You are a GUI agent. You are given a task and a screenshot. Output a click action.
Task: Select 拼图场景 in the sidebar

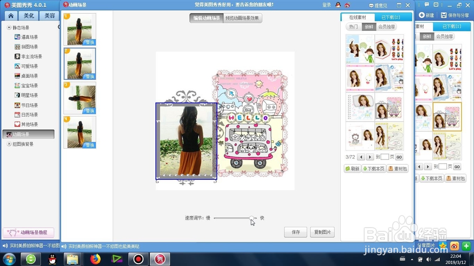[26, 47]
